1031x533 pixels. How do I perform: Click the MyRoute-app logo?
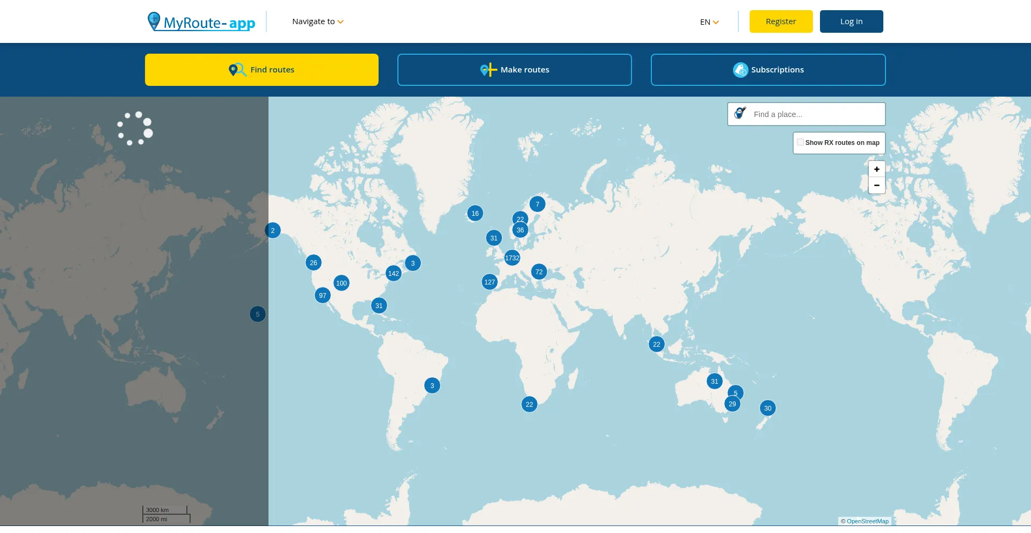[201, 22]
